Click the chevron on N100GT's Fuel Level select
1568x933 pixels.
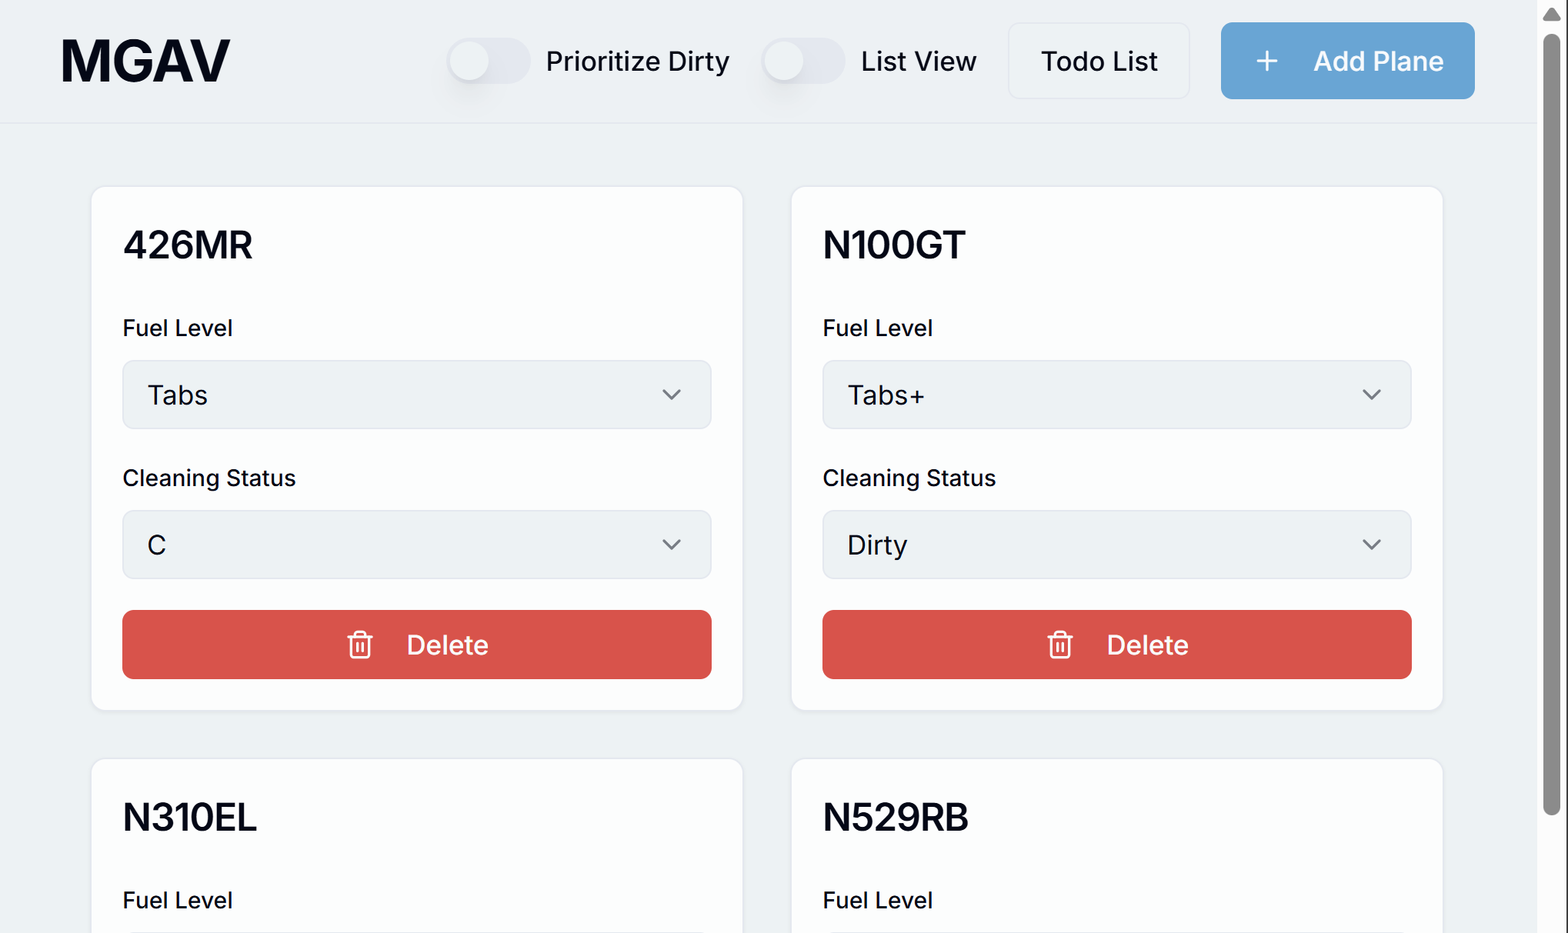click(x=1371, y=395)
